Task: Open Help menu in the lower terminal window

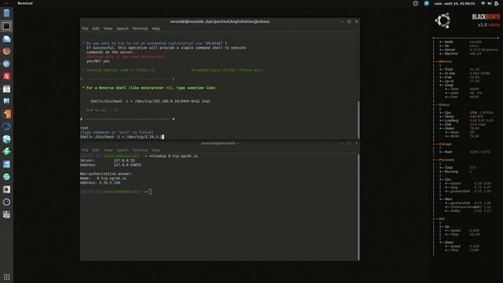Action: pyautogui.click(x=156, y=150)
